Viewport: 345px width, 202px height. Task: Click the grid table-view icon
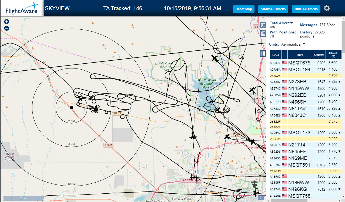coord(263,34)
